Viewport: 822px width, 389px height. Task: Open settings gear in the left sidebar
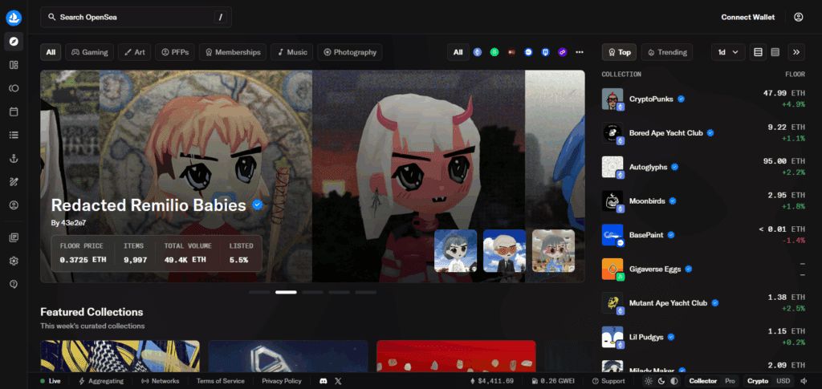pyautogui.click(x=14, y=261)
